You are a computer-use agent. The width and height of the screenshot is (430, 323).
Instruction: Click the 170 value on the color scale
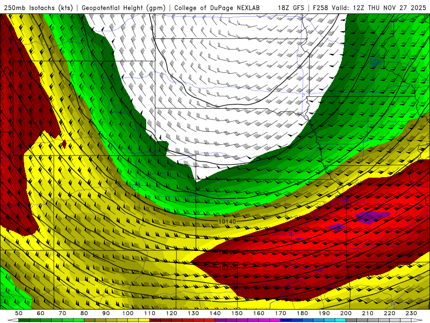pyautogui.click(x=281, y=313)
